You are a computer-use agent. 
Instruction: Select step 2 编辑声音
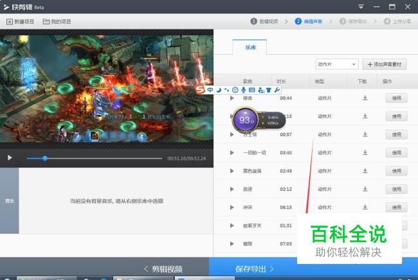[309, 21]
